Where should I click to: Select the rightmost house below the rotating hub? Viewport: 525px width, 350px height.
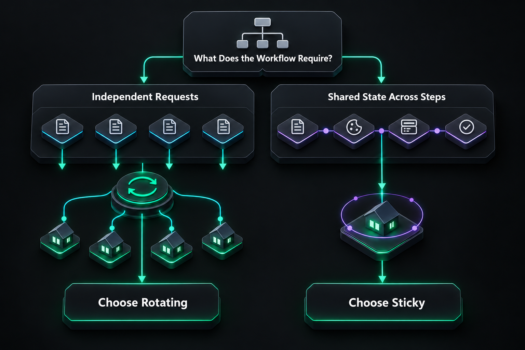[222, 235]
